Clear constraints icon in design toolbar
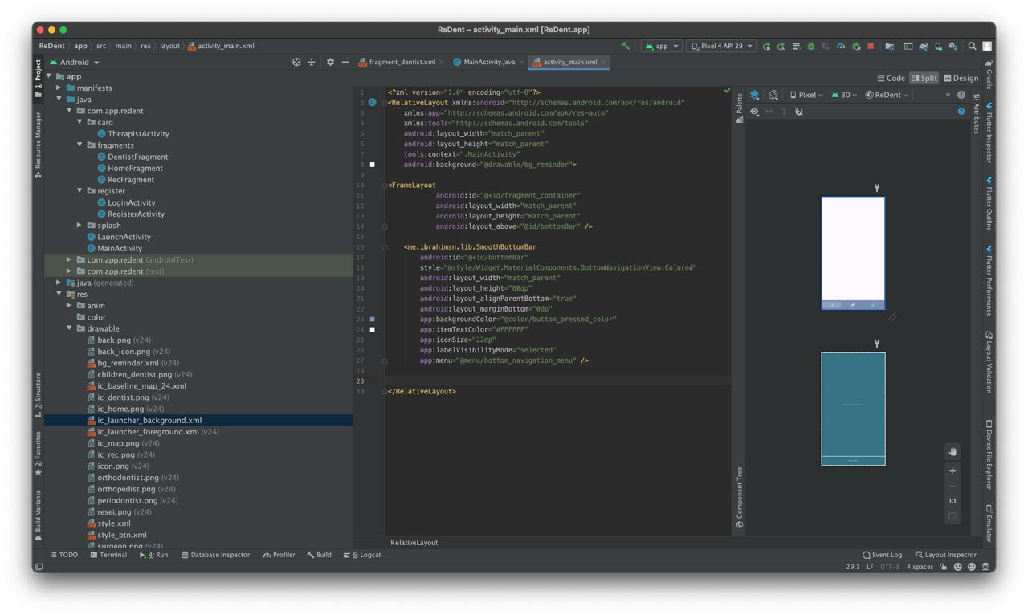1028x615 pixels. point(799,112)
